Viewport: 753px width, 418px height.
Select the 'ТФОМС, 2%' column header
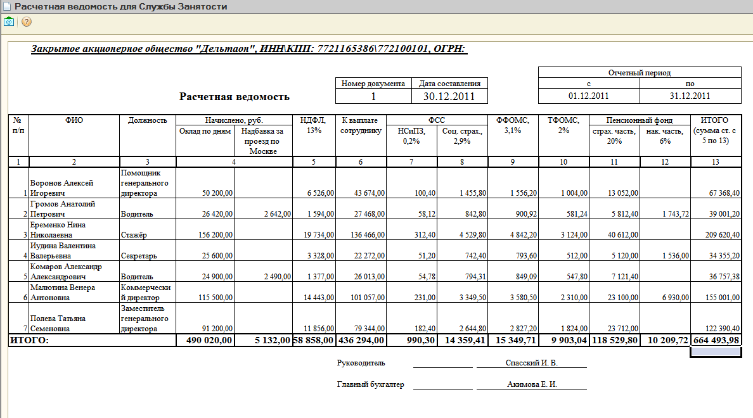click(563, 136)
